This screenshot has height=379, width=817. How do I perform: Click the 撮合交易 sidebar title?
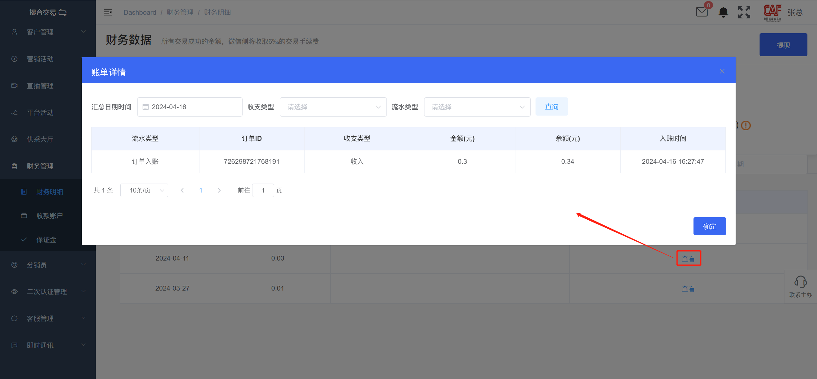pyautogui.click(x=43, y=12)
